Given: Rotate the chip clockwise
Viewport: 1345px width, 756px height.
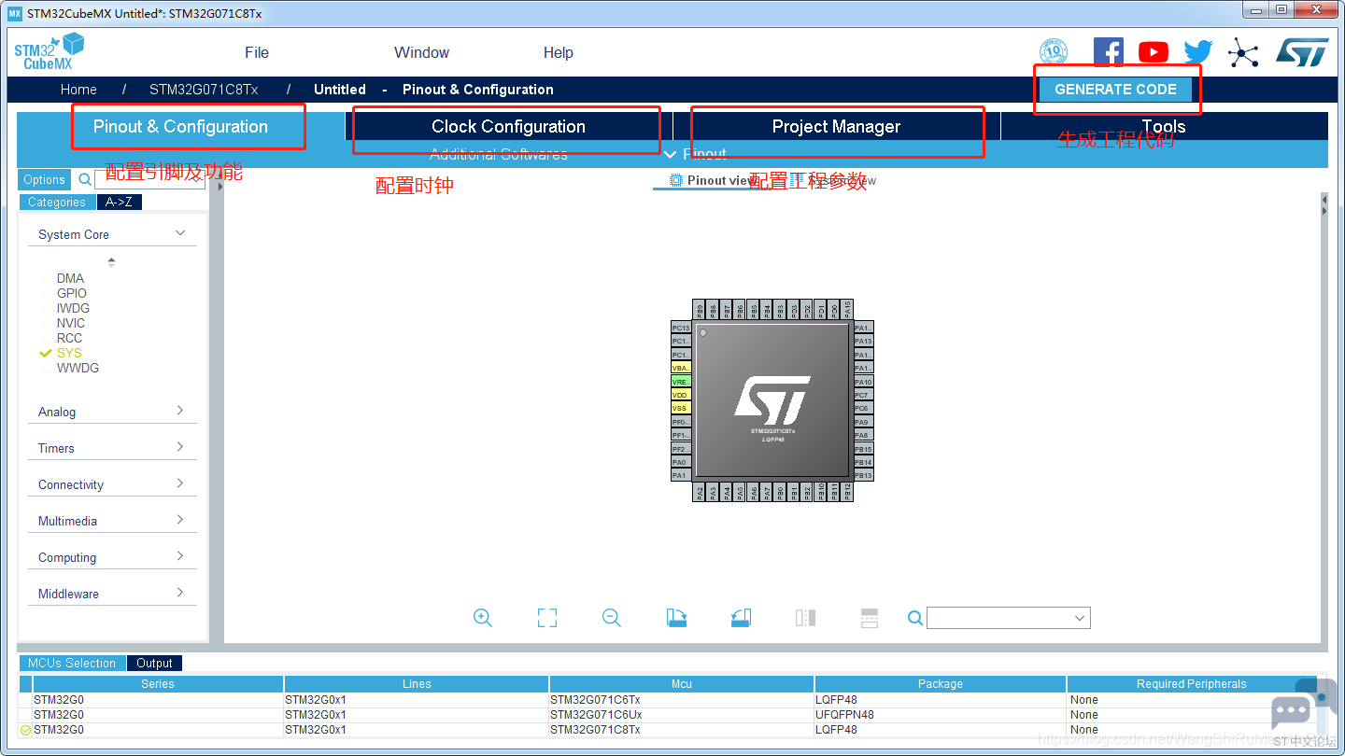Looking at the screenshot, I should [677, 618].
